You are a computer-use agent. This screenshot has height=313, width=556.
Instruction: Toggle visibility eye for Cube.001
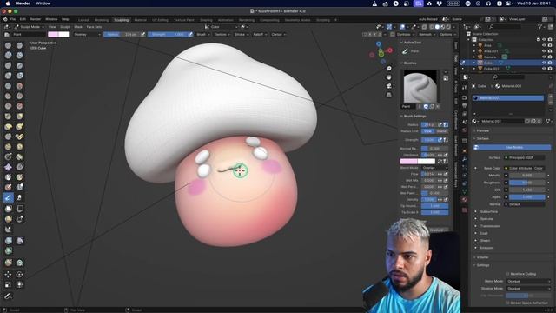click(x=544, y=69)
